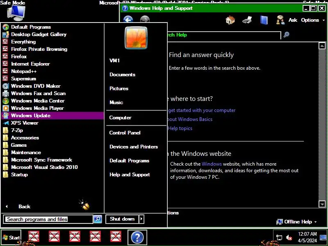
Task: Expand the Maintenance folder
Action: (52, 153)
